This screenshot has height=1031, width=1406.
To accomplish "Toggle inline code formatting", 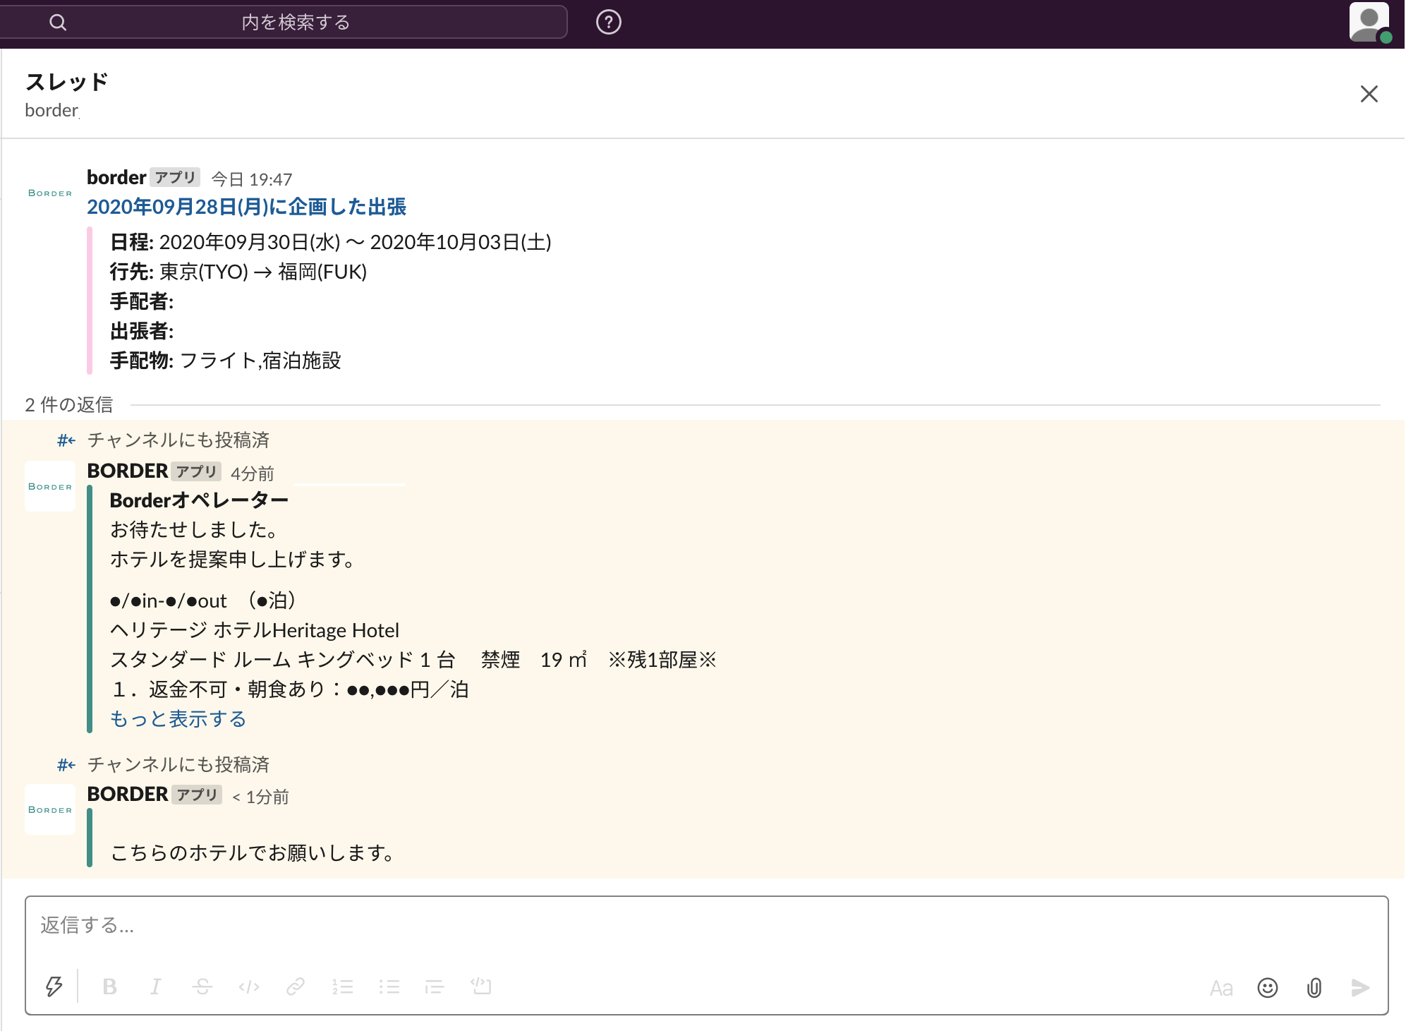I will pyautogui.click(x=249, y=987).
